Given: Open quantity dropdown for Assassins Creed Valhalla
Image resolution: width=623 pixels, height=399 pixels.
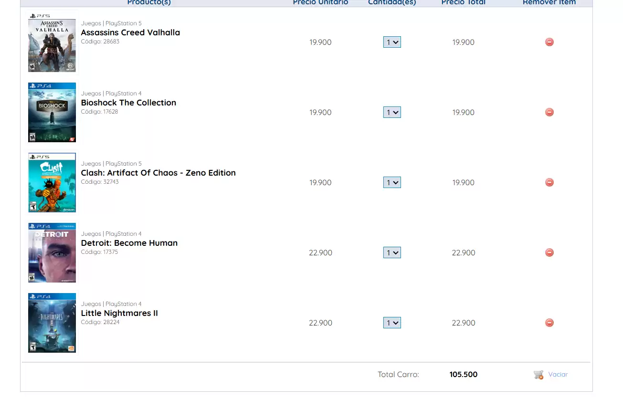Looking at the screenshot, I should (392, 42).
